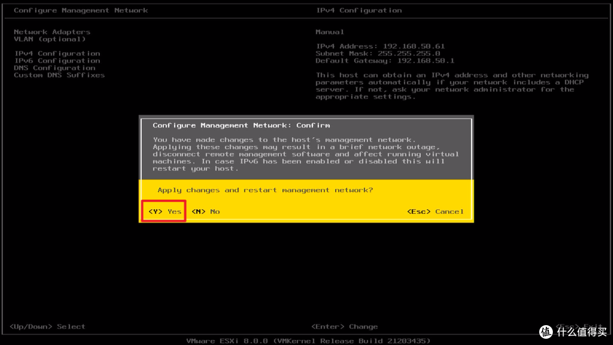Confirm with the <Y> Yes option
This screenshot has height=345, width=613.
coord(165,212)
